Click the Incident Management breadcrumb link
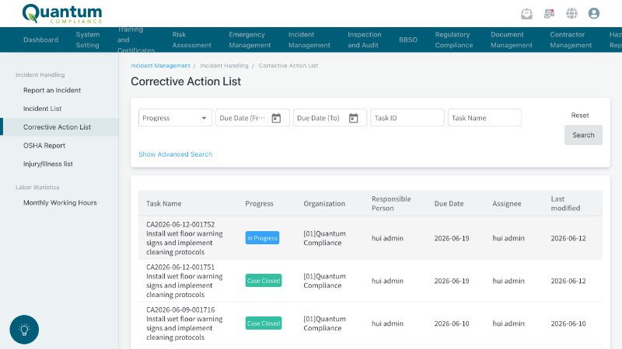The image size is (622, 349). coord(160,66)
